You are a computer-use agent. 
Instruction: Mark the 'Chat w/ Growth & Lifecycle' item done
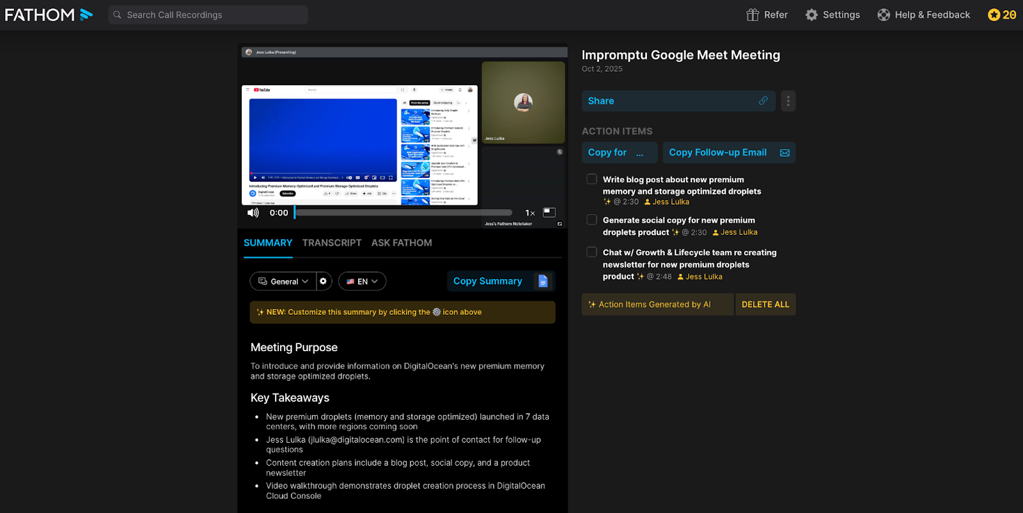(x=592, y=253)
